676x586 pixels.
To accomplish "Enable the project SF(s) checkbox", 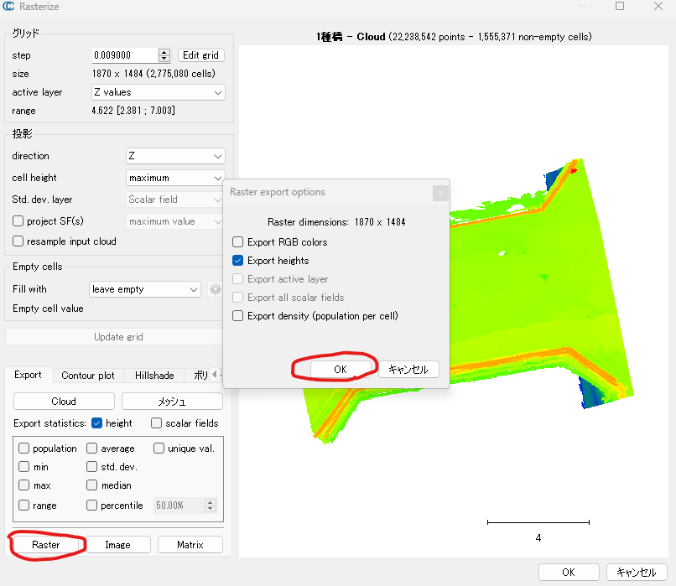I will [18, 221].
